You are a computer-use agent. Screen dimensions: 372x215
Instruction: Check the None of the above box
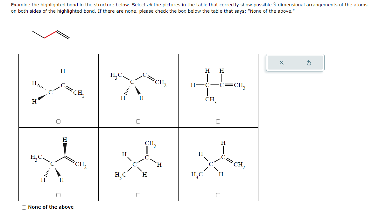pos(24,207)
